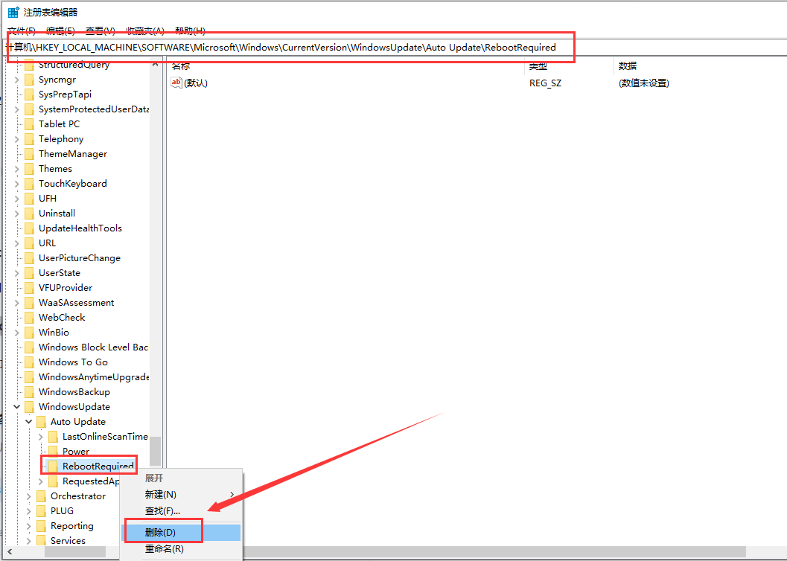The image size is (787, 561).
Task: Select the WindowsAnytimeUpgrade key
Action: tap(94, 377)
